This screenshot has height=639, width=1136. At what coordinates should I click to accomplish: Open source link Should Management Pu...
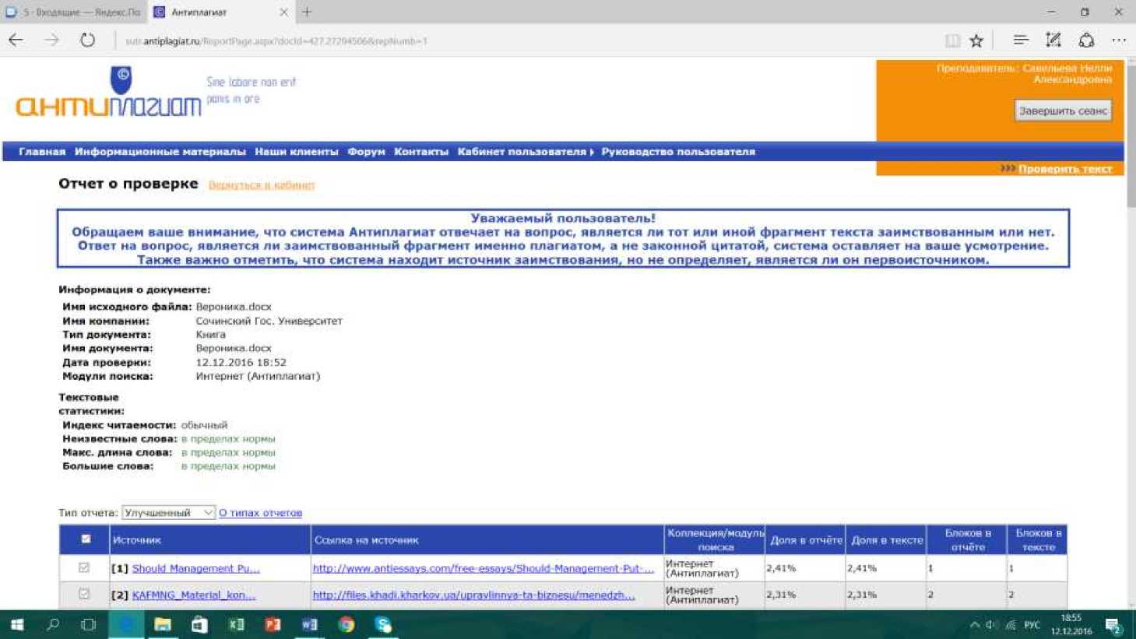click(195, 569)
